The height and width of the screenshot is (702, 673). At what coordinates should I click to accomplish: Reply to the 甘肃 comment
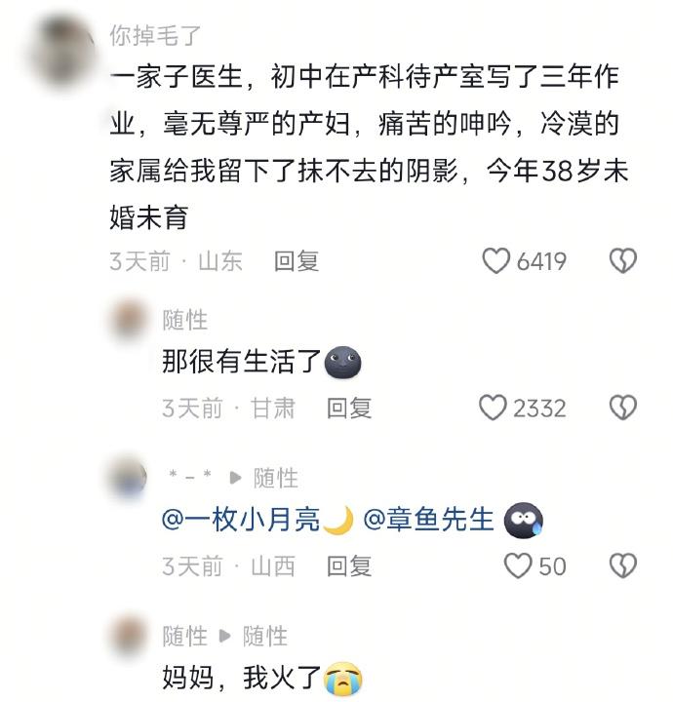[349, 409]
